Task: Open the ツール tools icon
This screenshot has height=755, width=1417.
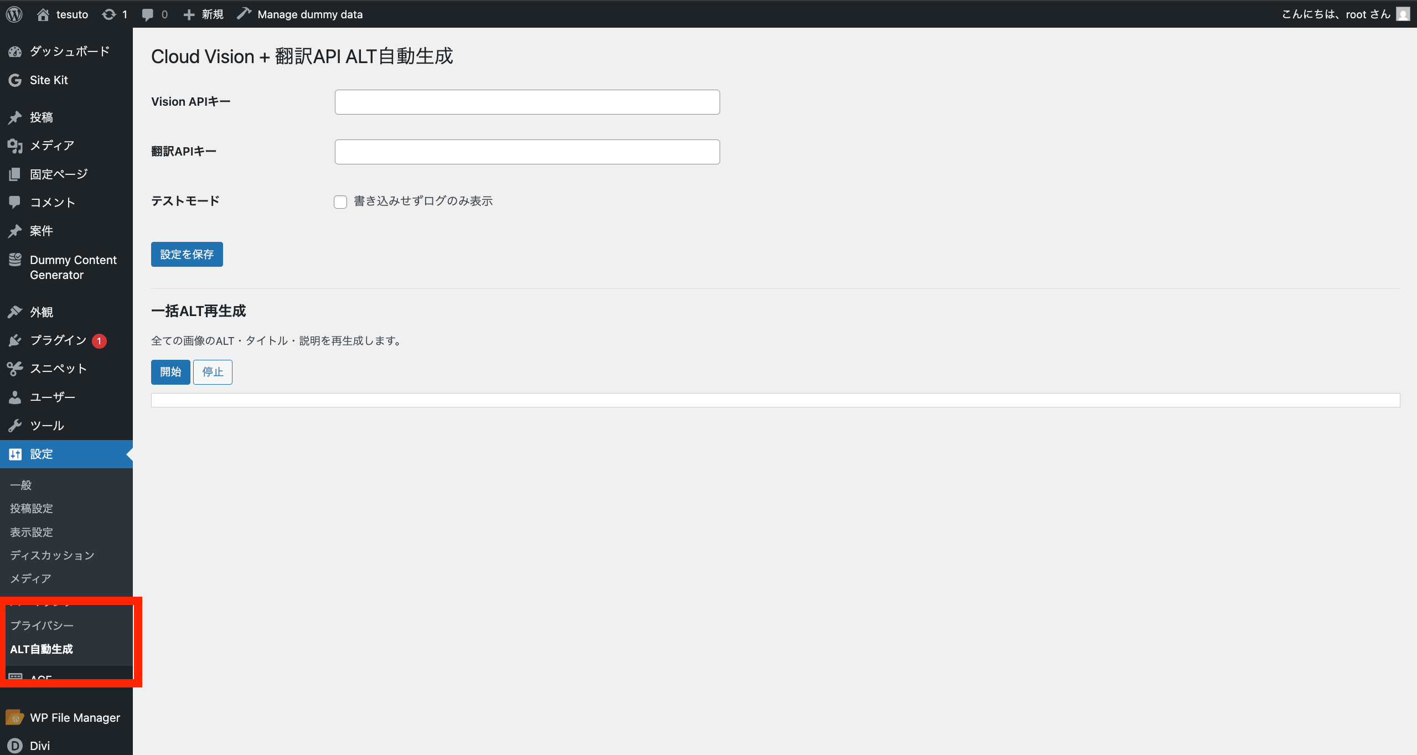Action: pos(15,425)
